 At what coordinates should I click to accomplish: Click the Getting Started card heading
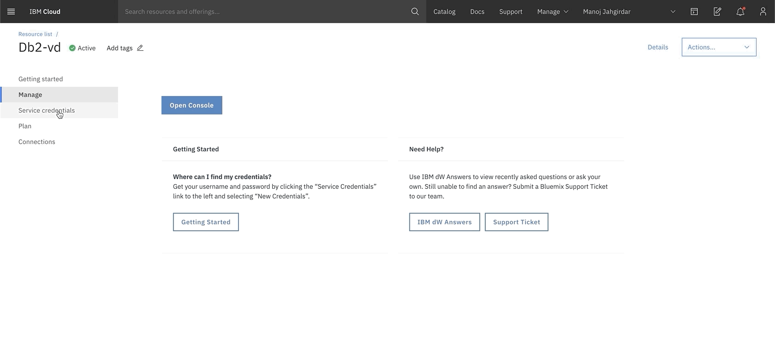[x=196, y=149]
